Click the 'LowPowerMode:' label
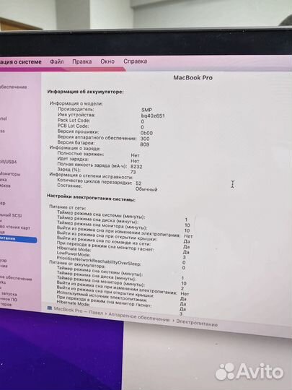Viewport: 292px width, 390px height. [x=74, y=254]
